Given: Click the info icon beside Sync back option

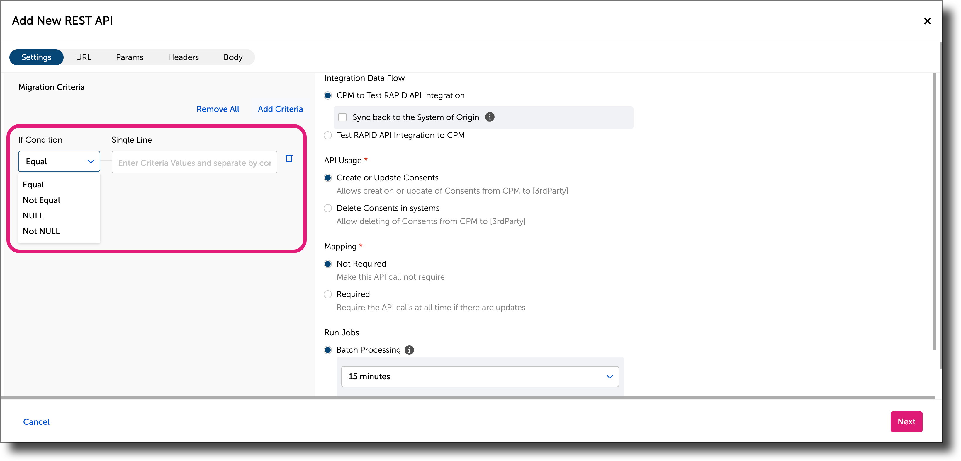Looking at the screenshot, I should click(490, 117).
